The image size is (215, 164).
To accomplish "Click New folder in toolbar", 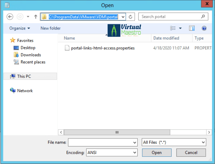I will coord(50,28).
